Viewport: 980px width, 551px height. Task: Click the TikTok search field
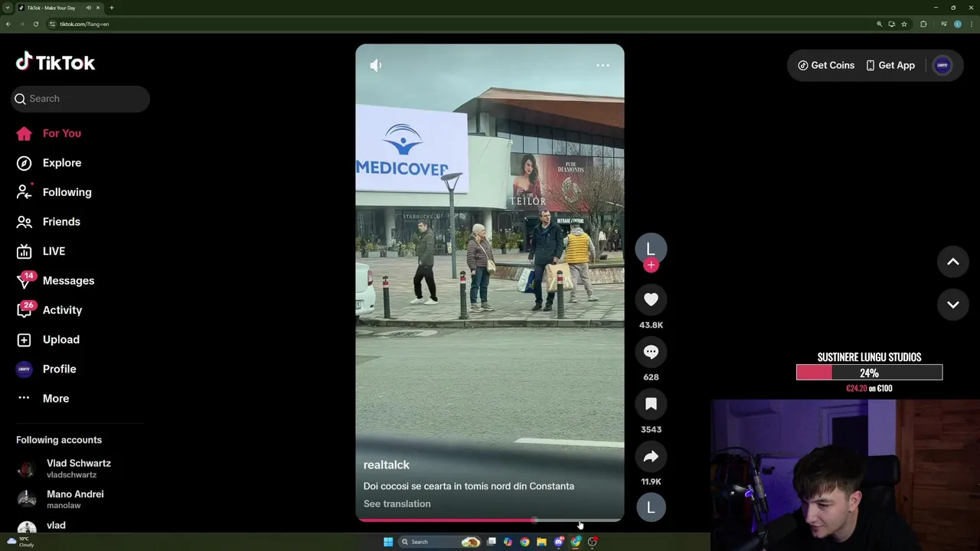point(80,99)
